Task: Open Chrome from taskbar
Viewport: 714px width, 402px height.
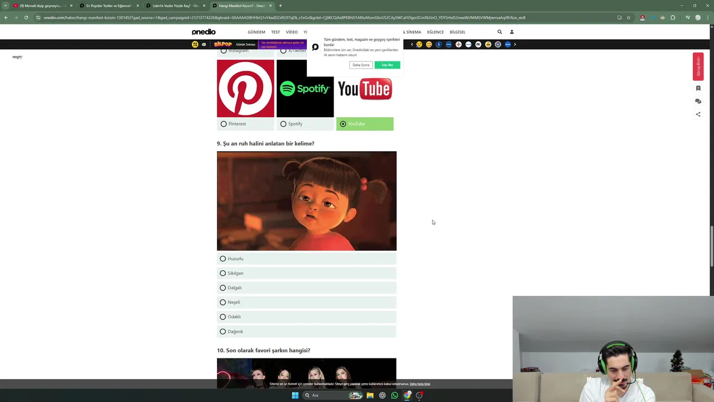Action: [x=407, y=395]
